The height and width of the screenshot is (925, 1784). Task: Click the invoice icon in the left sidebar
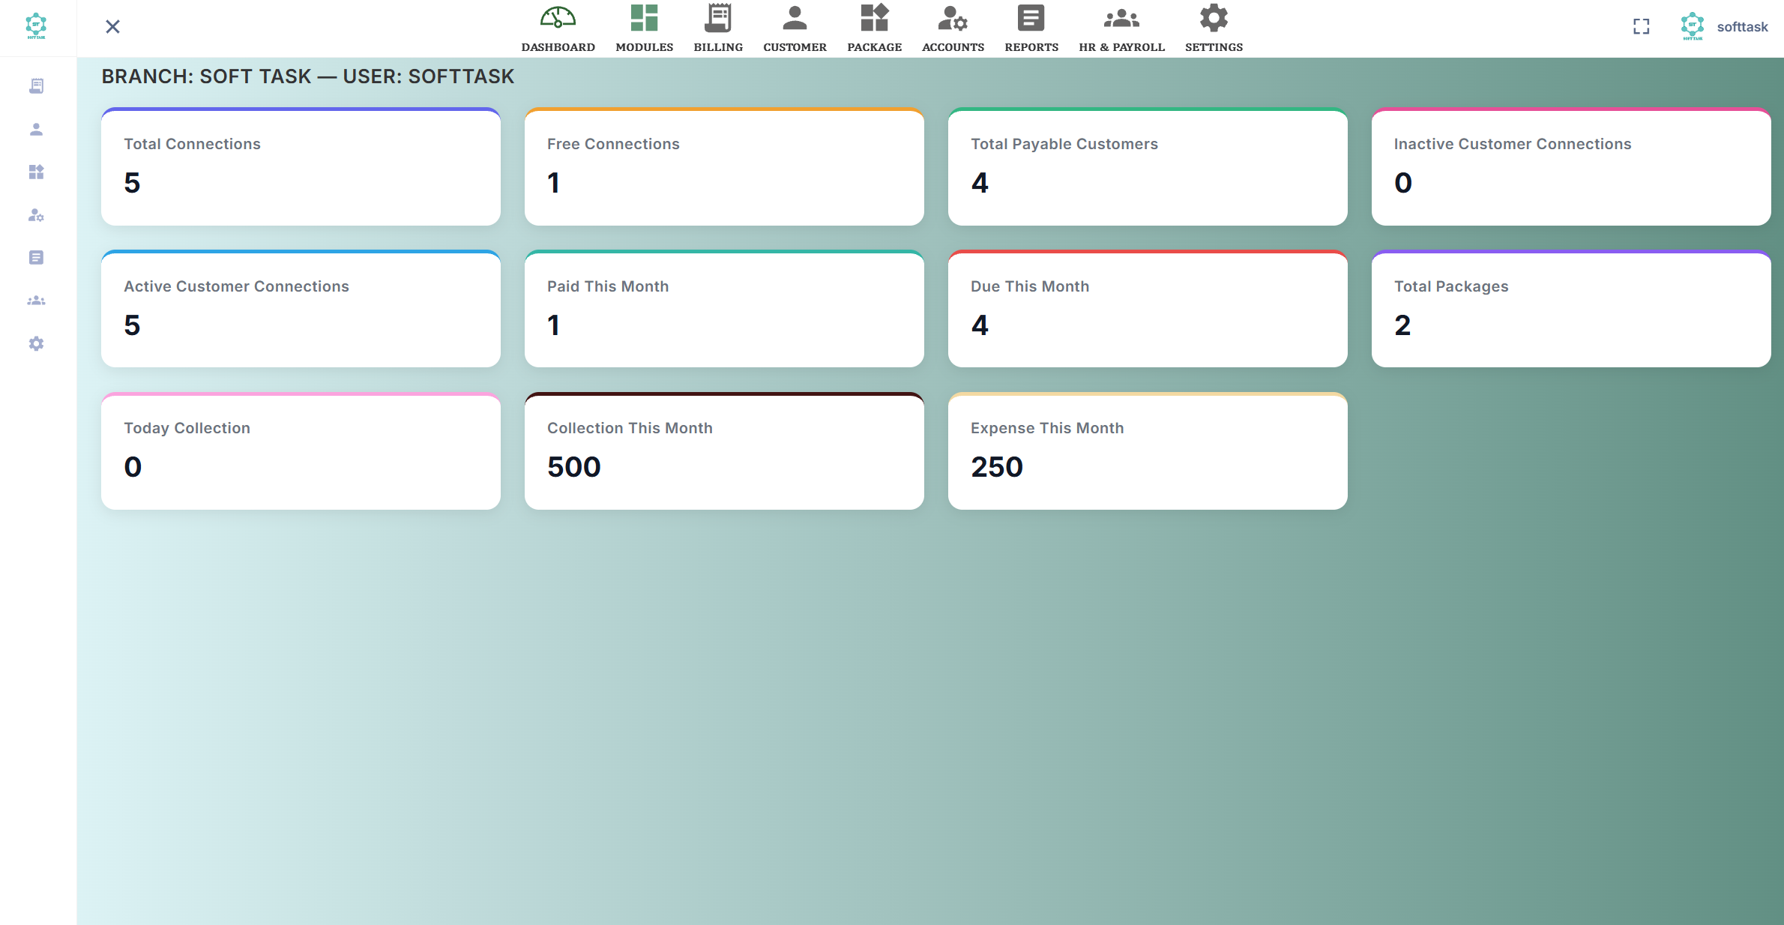coord(36,85)
